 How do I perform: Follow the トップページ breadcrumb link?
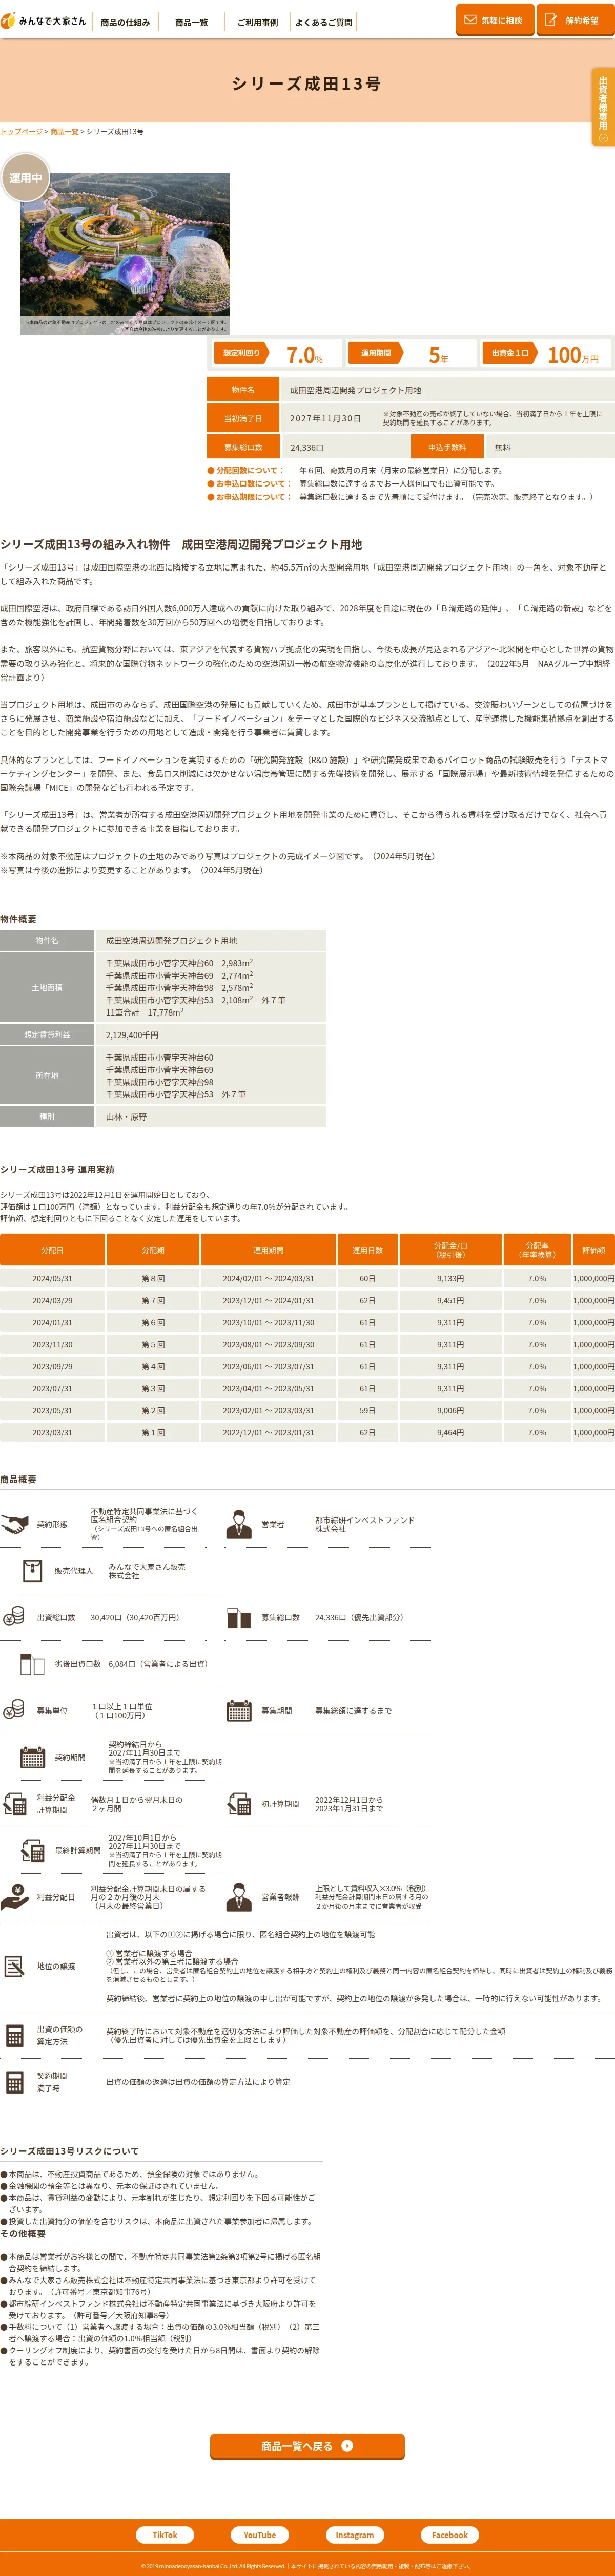click(x=21, y=132)
